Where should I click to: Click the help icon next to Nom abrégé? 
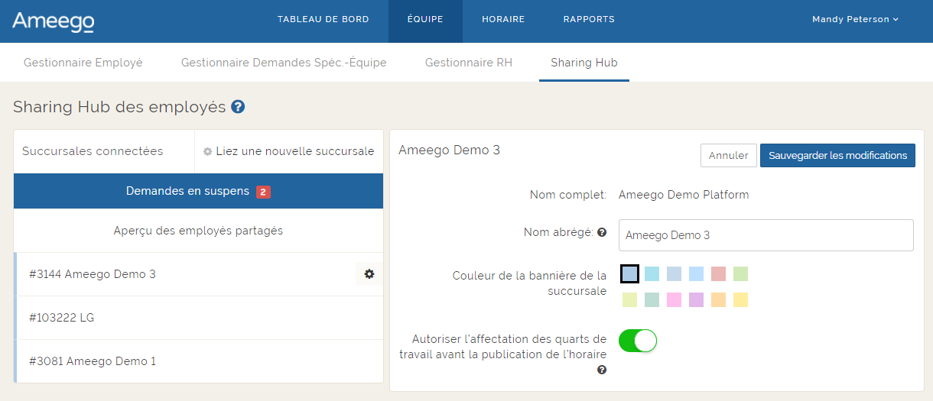click(602, 232)
